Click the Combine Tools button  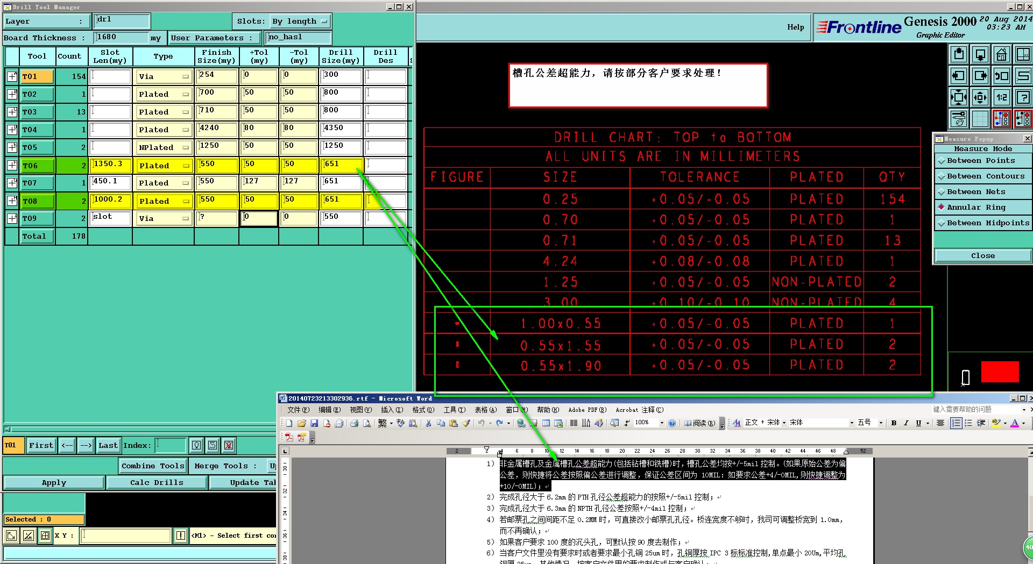tap(153, 466)
